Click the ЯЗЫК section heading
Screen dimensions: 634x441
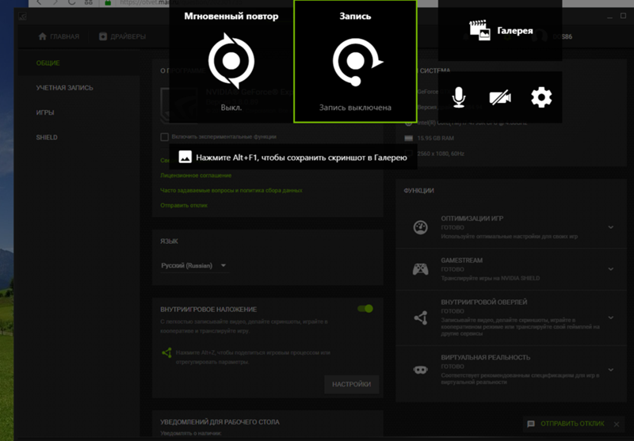point(169,241)
